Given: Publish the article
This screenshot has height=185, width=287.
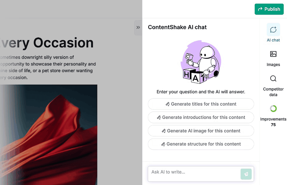Looking at the screenshot, I should pos(269,9).
